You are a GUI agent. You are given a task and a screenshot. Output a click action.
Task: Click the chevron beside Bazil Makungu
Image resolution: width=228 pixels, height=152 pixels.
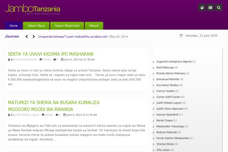coord(154,68)
